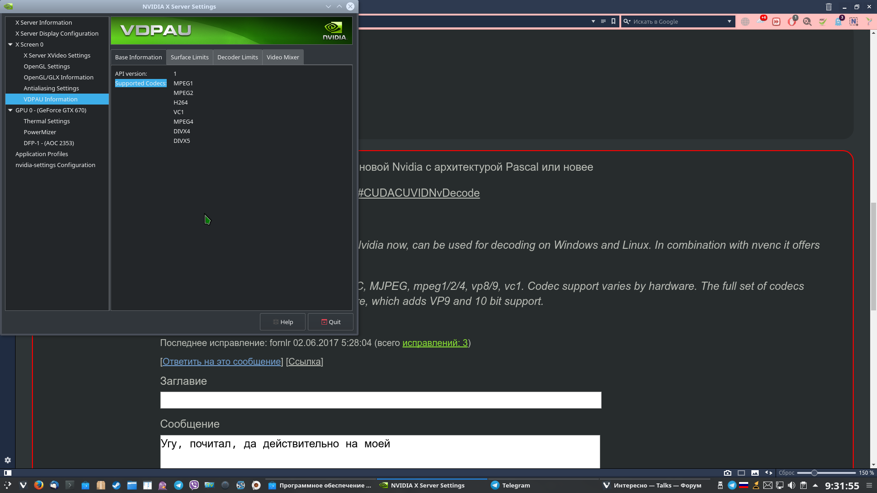Click the Help button
The image size is (877, 493).
click(283, 322)
